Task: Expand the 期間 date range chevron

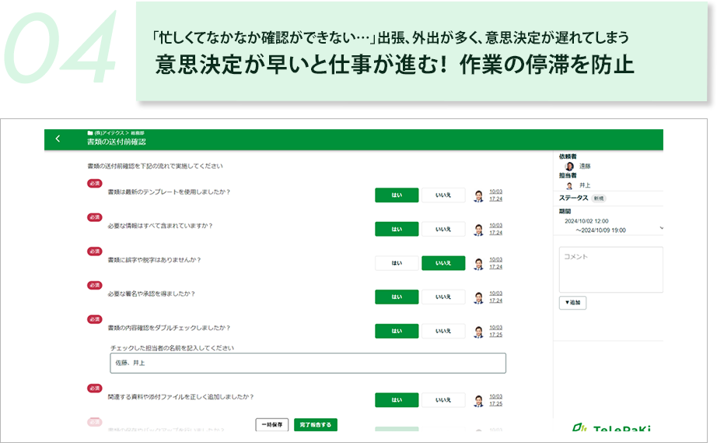Action: click(x=661, y=227)
